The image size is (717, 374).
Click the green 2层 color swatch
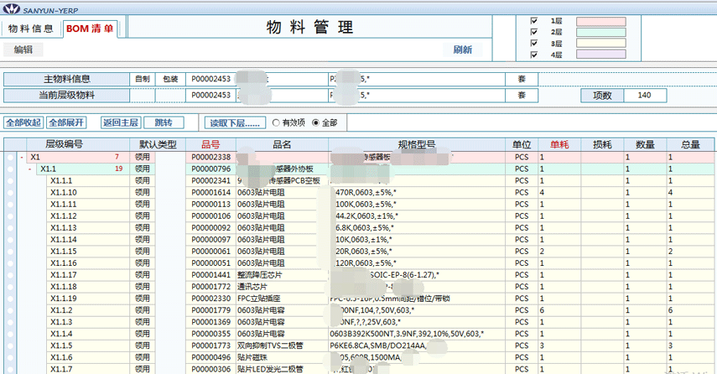(600, 32)
